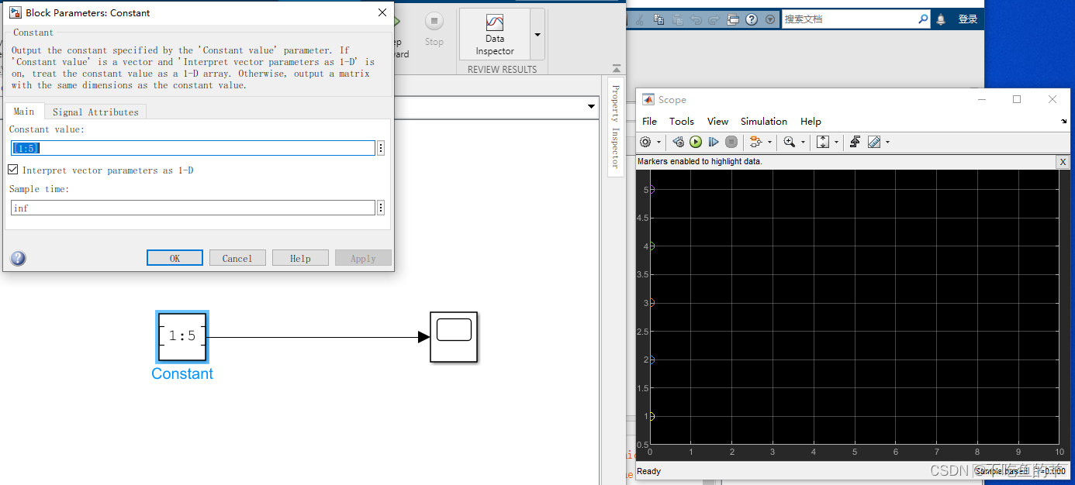
Task: Click the help question mark in toolbar
Action: coord(752,19)
